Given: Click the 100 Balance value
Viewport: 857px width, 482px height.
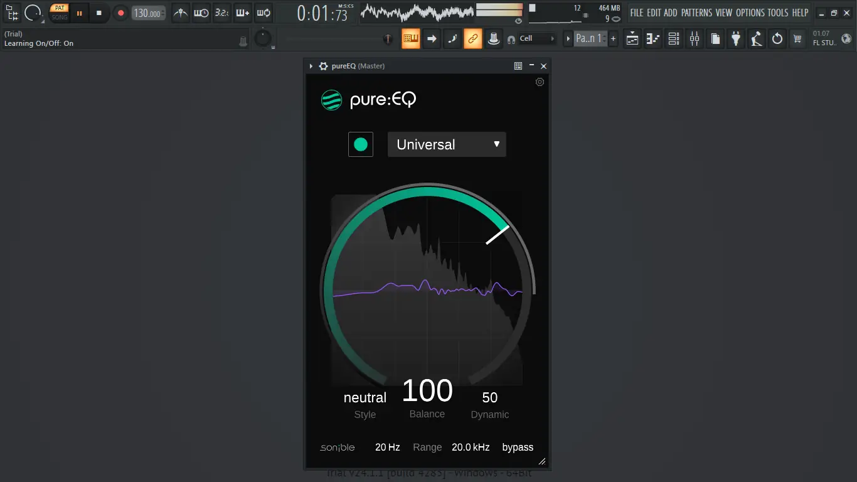Looking at the screenshot, I should [x=427, y=390].
